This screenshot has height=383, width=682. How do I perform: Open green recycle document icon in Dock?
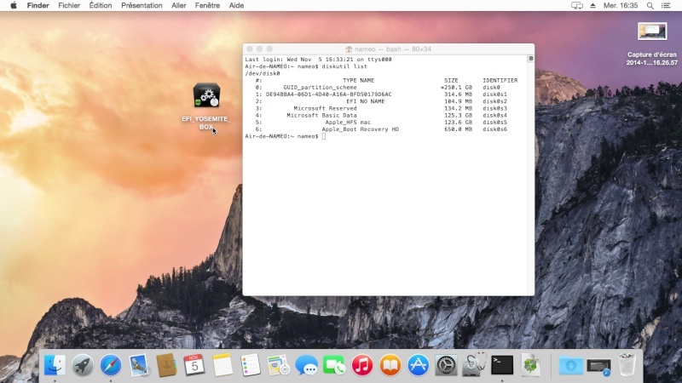point(530,365)
